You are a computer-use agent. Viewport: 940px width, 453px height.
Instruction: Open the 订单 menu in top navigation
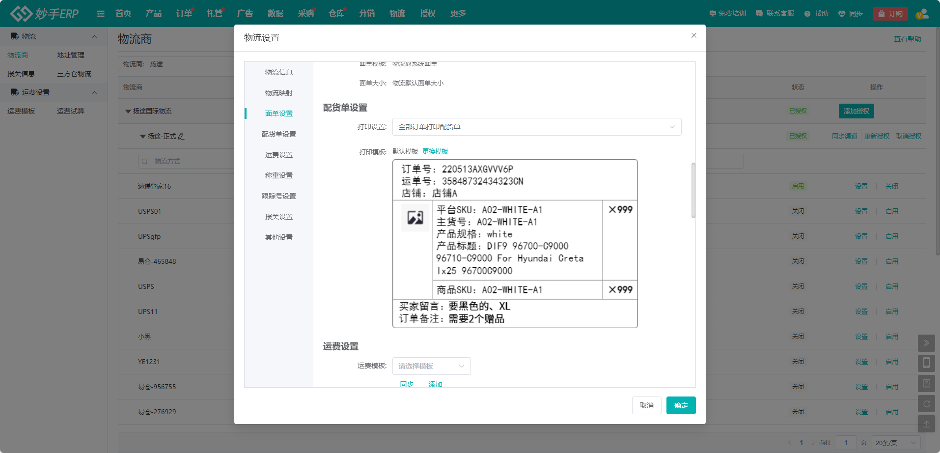tap(183, 13)
